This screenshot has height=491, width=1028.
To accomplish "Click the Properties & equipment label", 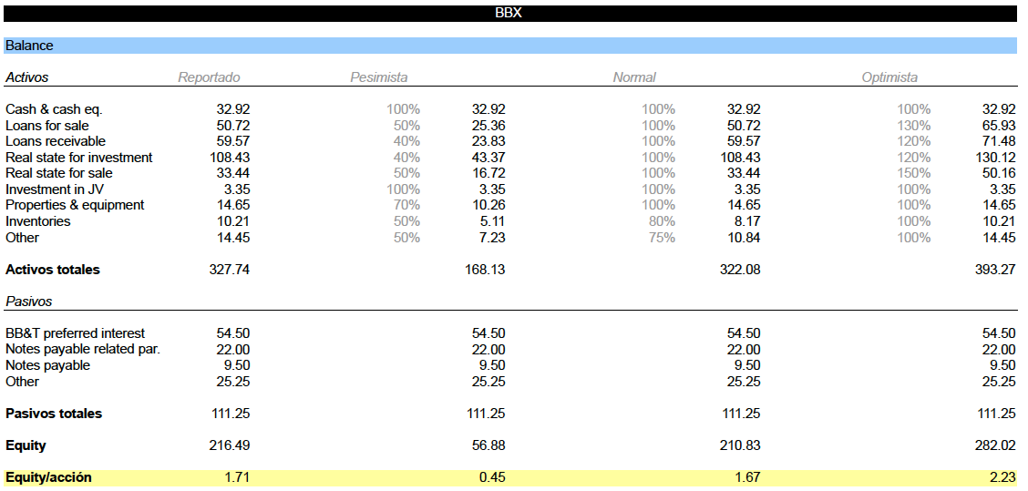I will point(75,205).
